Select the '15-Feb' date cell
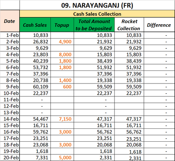This screenshot has height=161, width=175. point(10,125)
